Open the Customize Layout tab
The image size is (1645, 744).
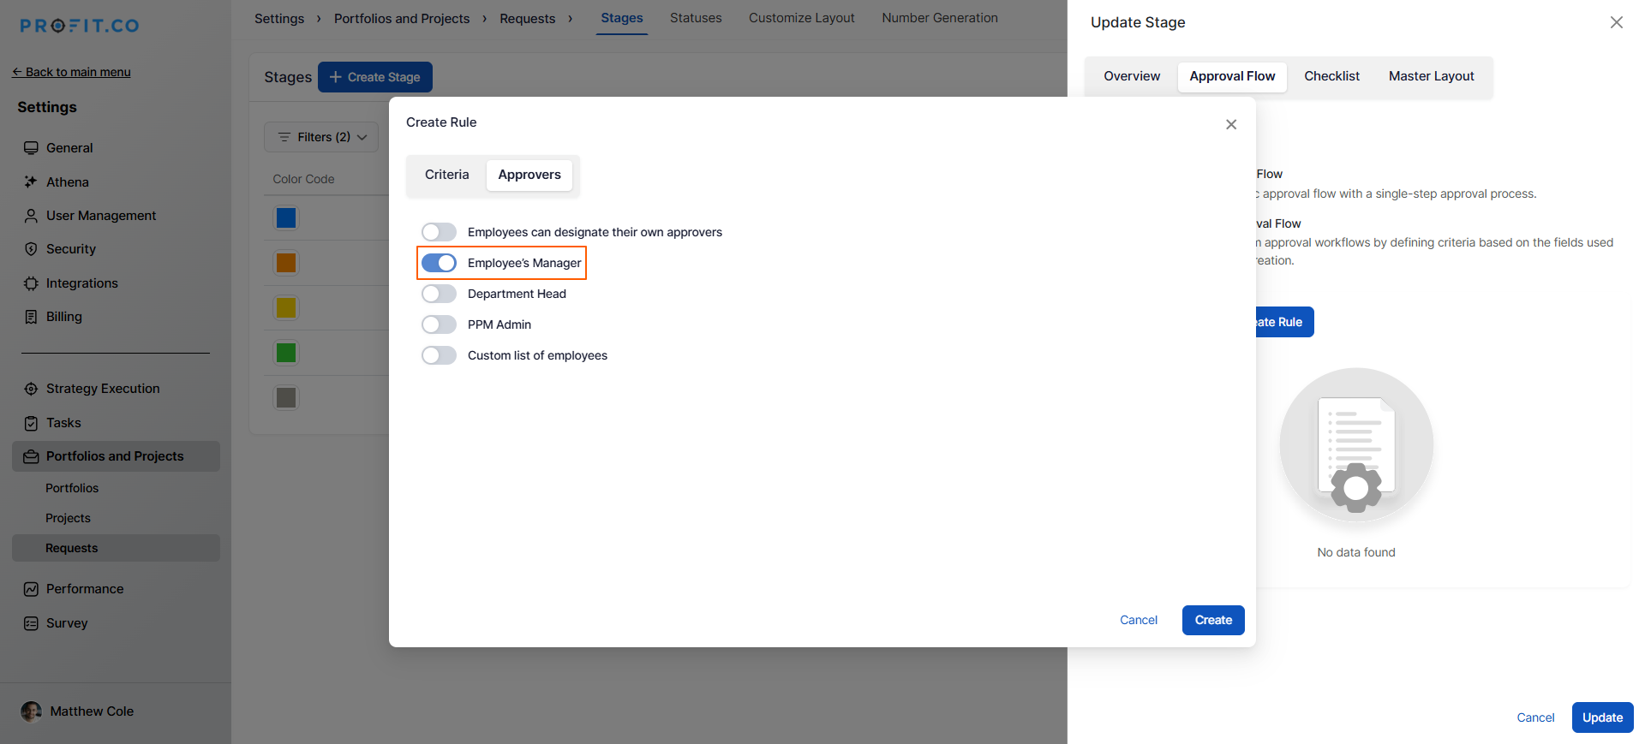(802, 18)
